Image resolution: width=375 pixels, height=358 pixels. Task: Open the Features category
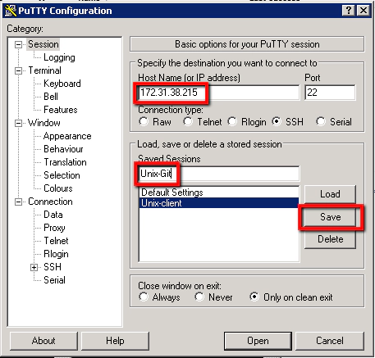tap(61, 110)
